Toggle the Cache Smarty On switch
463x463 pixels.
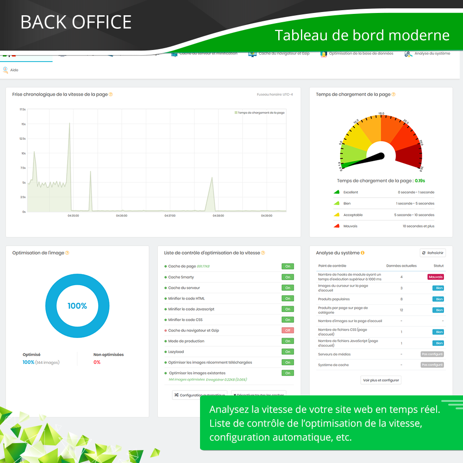click(288, 277)
